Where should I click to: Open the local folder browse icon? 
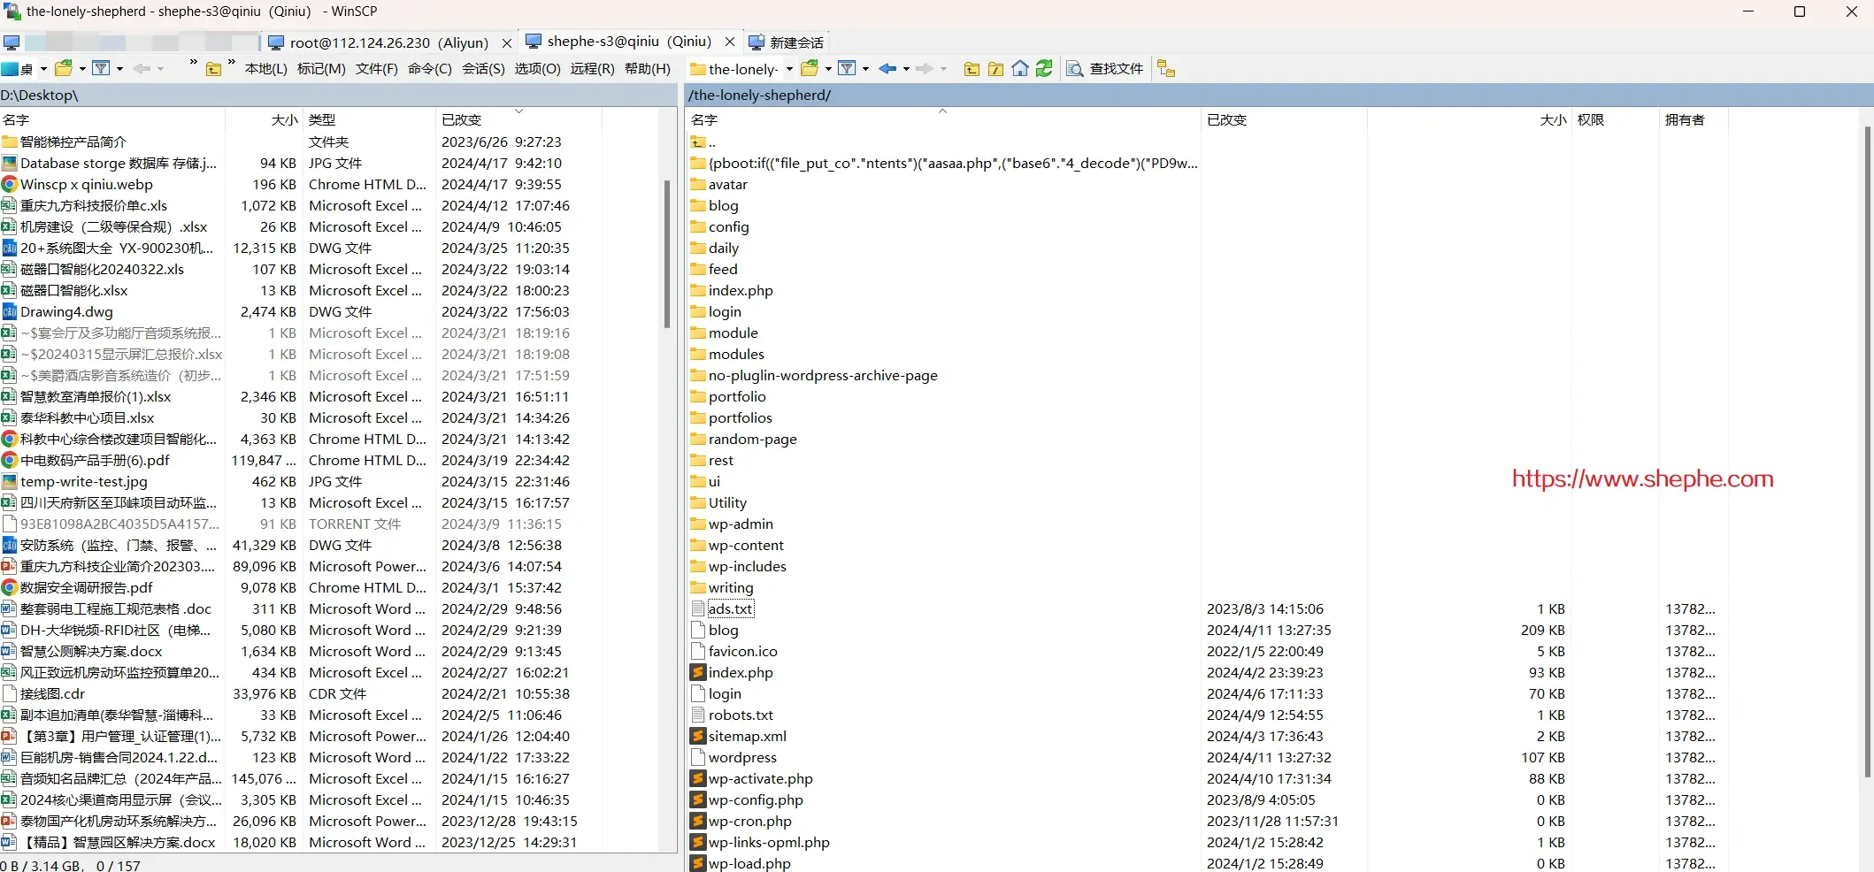tap(63, 68)
